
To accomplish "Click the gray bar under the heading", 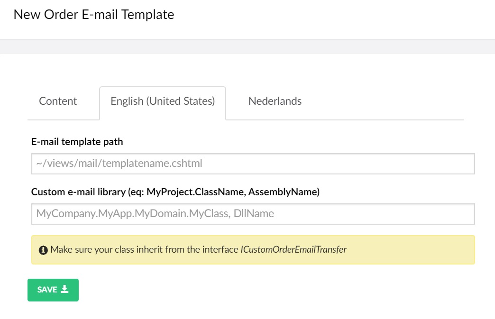I will point(247,47).
